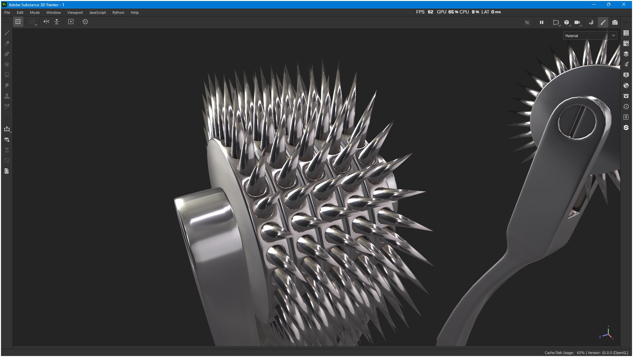Click the center-on-target square icon

tap(71, 22)
